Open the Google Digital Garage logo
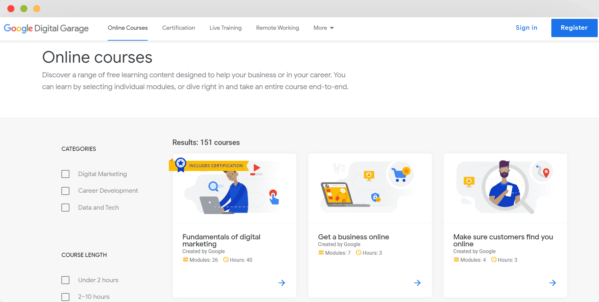 46,28
